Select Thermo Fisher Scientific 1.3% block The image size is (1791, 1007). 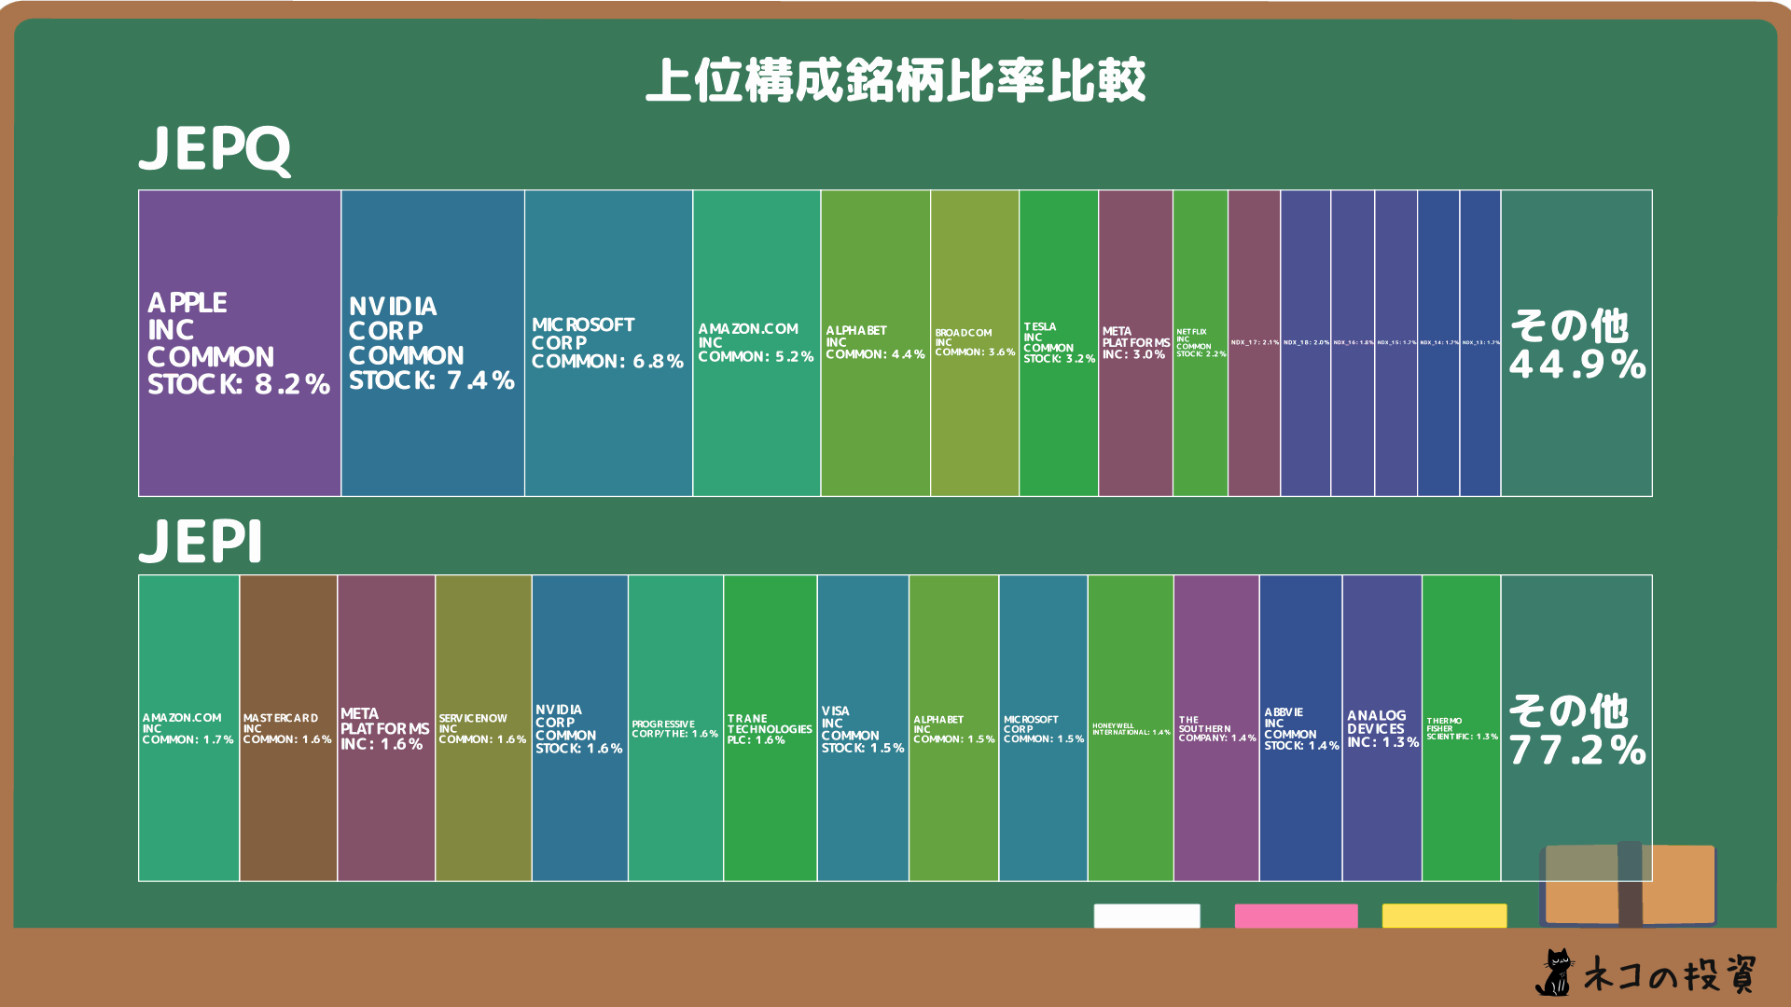[x=1462, y=728]
